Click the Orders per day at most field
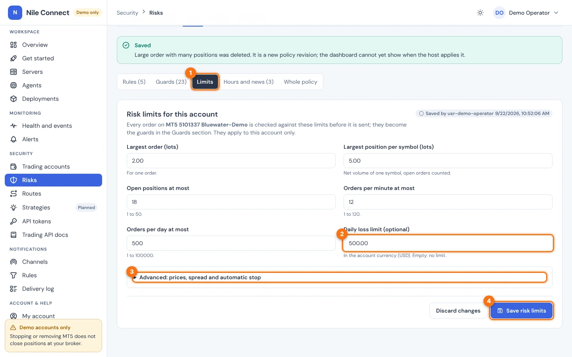Screen dimensions: 572x357 [231, 243]
